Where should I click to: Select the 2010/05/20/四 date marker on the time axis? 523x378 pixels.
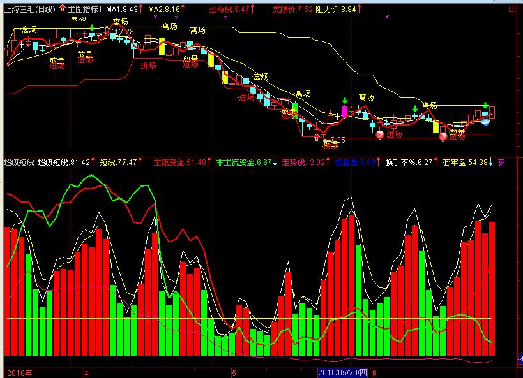tap(343, 373)
